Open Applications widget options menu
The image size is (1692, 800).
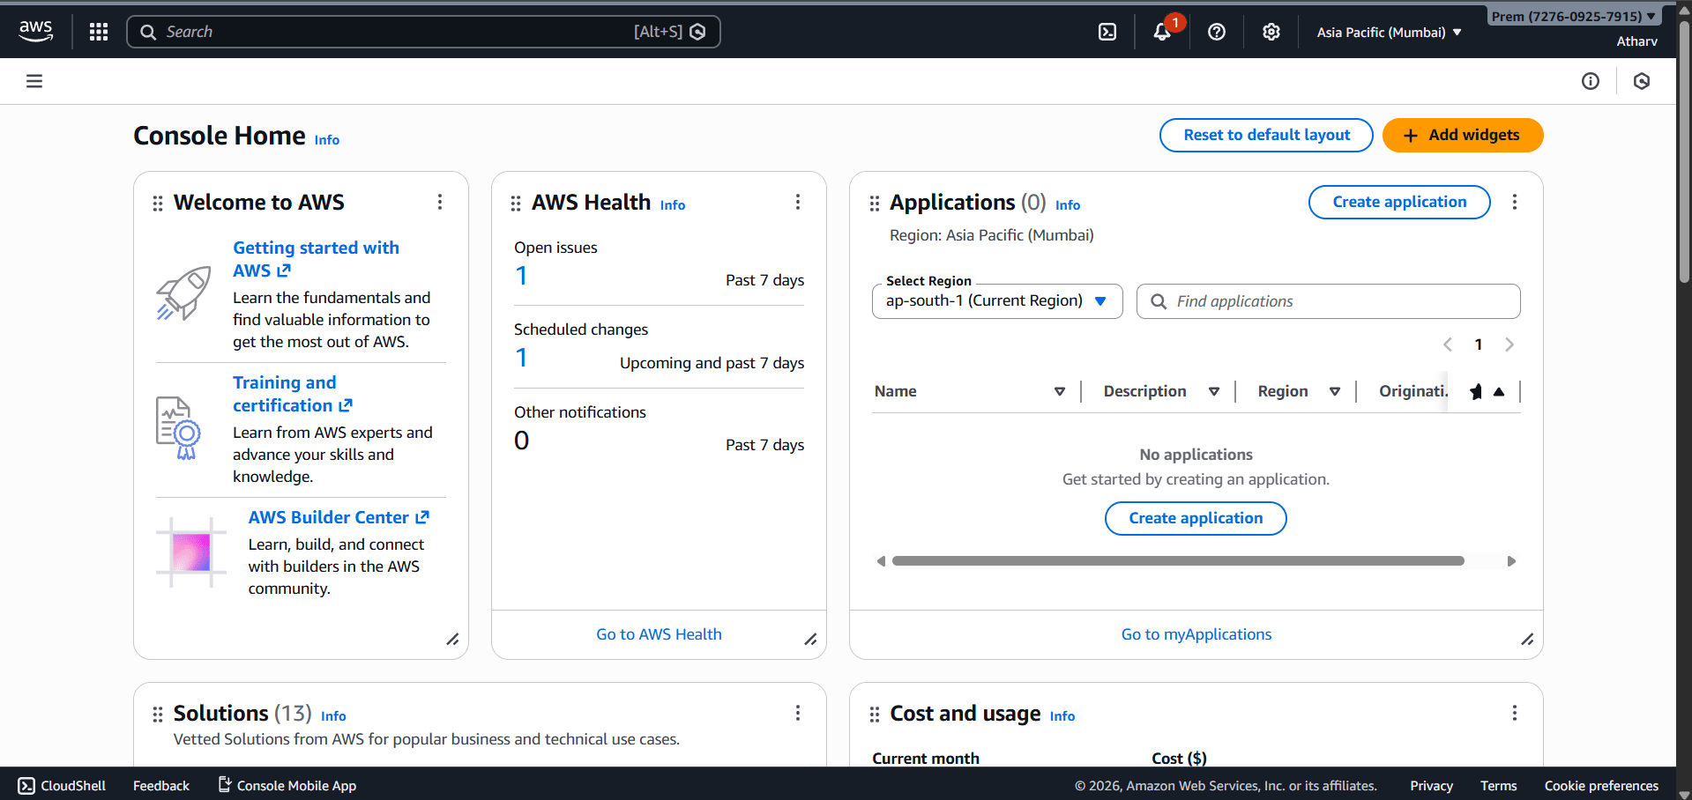point(1515,202)
